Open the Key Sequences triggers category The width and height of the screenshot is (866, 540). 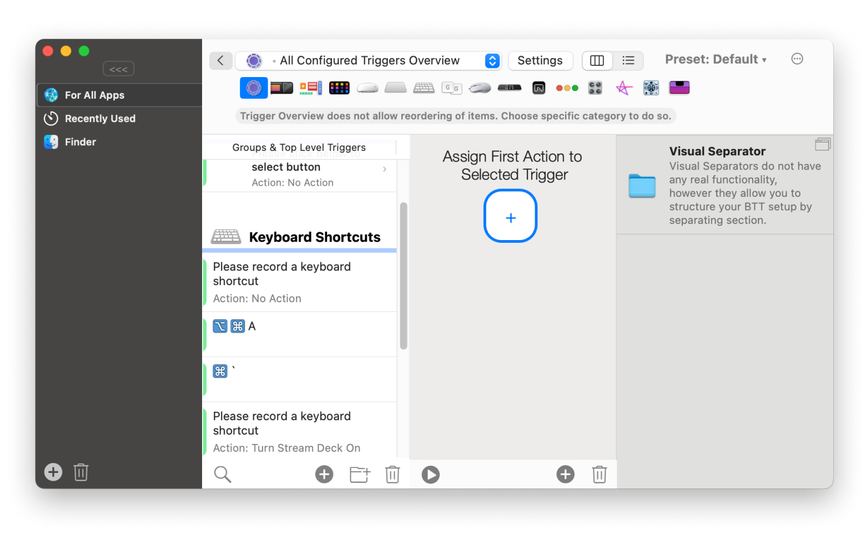452,88
